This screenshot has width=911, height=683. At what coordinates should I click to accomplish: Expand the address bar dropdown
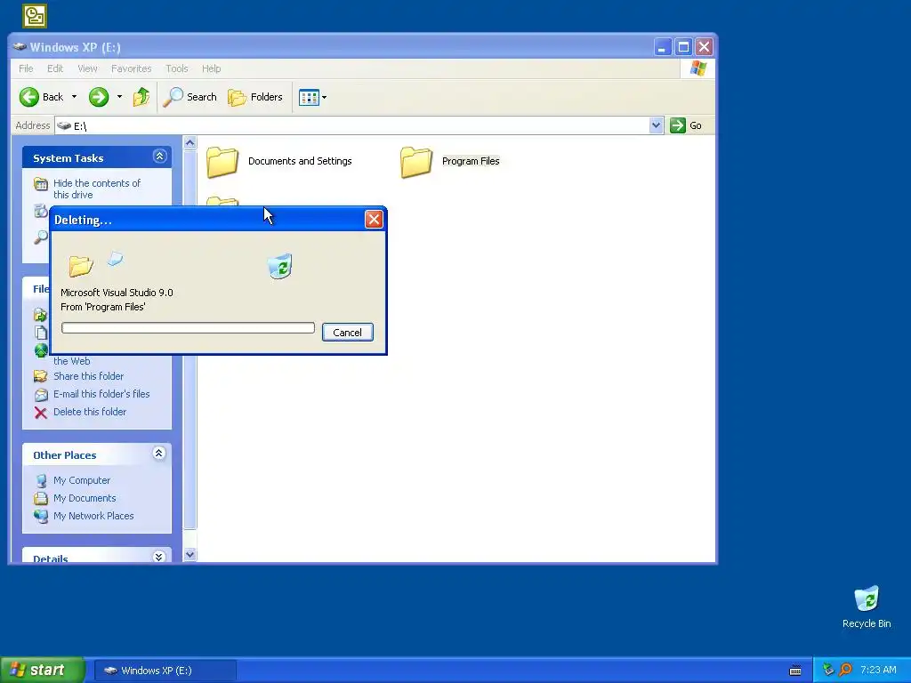656,125
